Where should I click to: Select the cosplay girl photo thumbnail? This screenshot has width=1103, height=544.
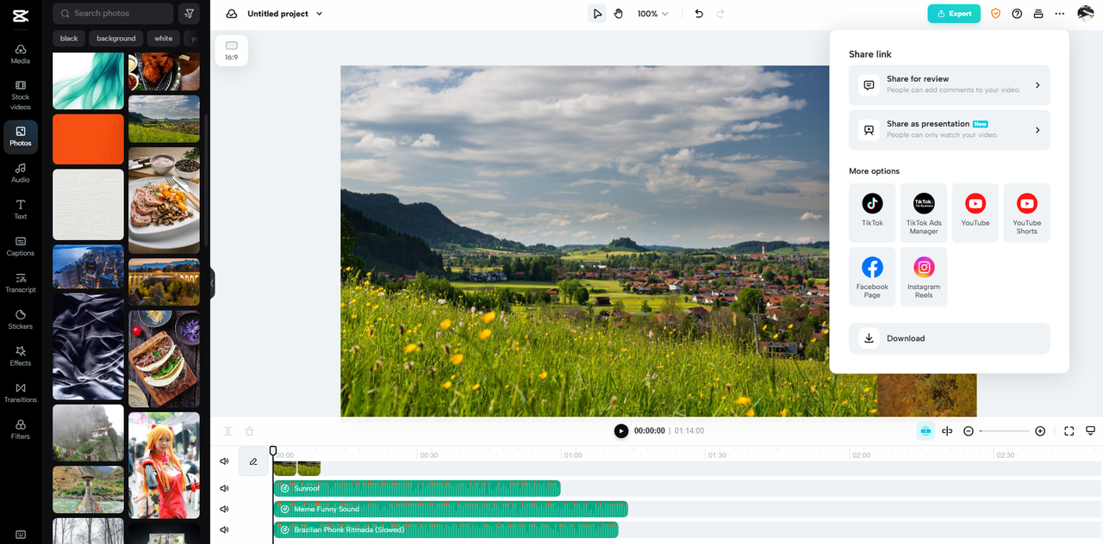point(164,465)
